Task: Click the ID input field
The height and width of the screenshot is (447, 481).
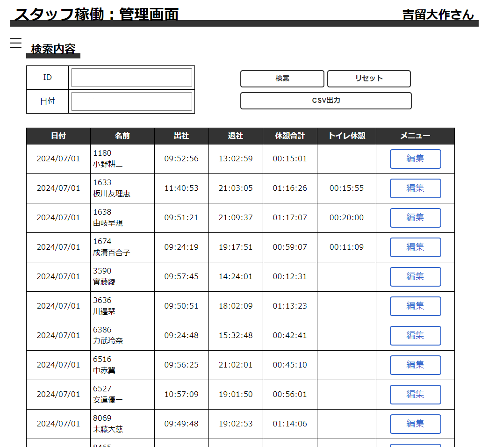Action: [131, 77]
